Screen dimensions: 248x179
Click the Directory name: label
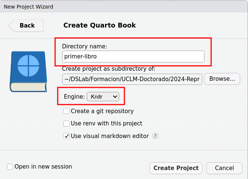(85, 47)
